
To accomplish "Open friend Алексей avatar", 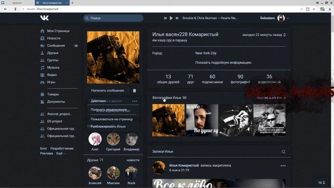I will (x=95, y=173).
